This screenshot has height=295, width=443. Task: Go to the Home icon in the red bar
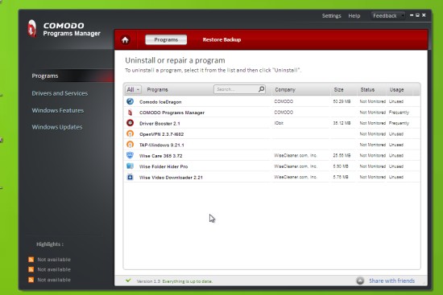tap(126, 40)
